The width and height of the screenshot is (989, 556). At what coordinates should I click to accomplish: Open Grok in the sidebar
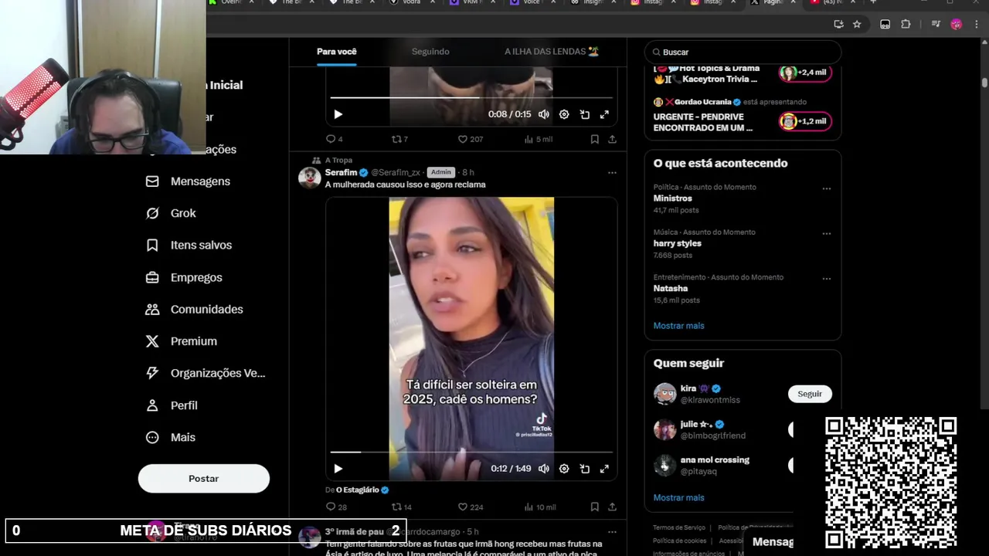pyautogui.click(x=171, y=213)
